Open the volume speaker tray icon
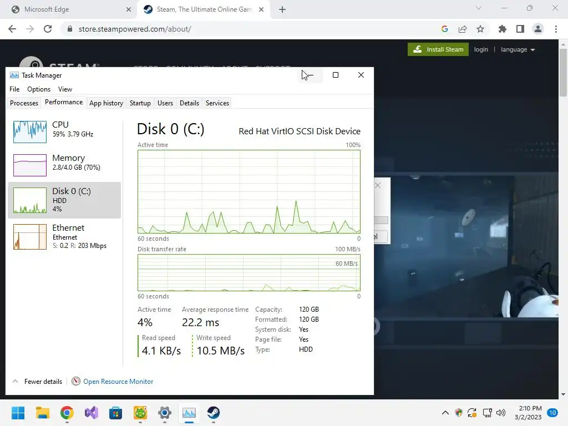Image resolution: width=568 pixels, height=426 pixels. [x=501, y=413]
